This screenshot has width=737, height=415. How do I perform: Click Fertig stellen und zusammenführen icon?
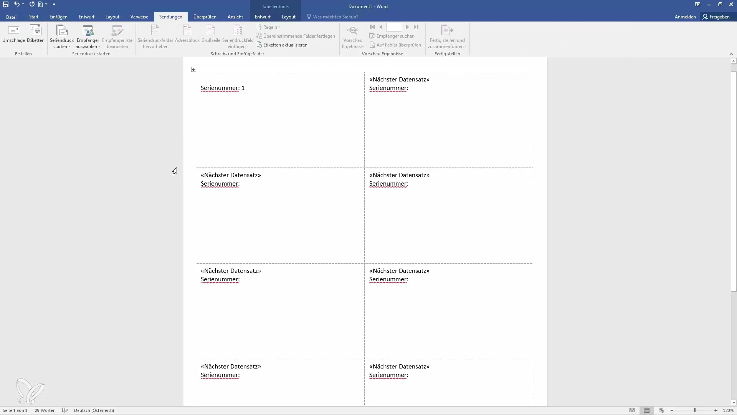[447, 30]
